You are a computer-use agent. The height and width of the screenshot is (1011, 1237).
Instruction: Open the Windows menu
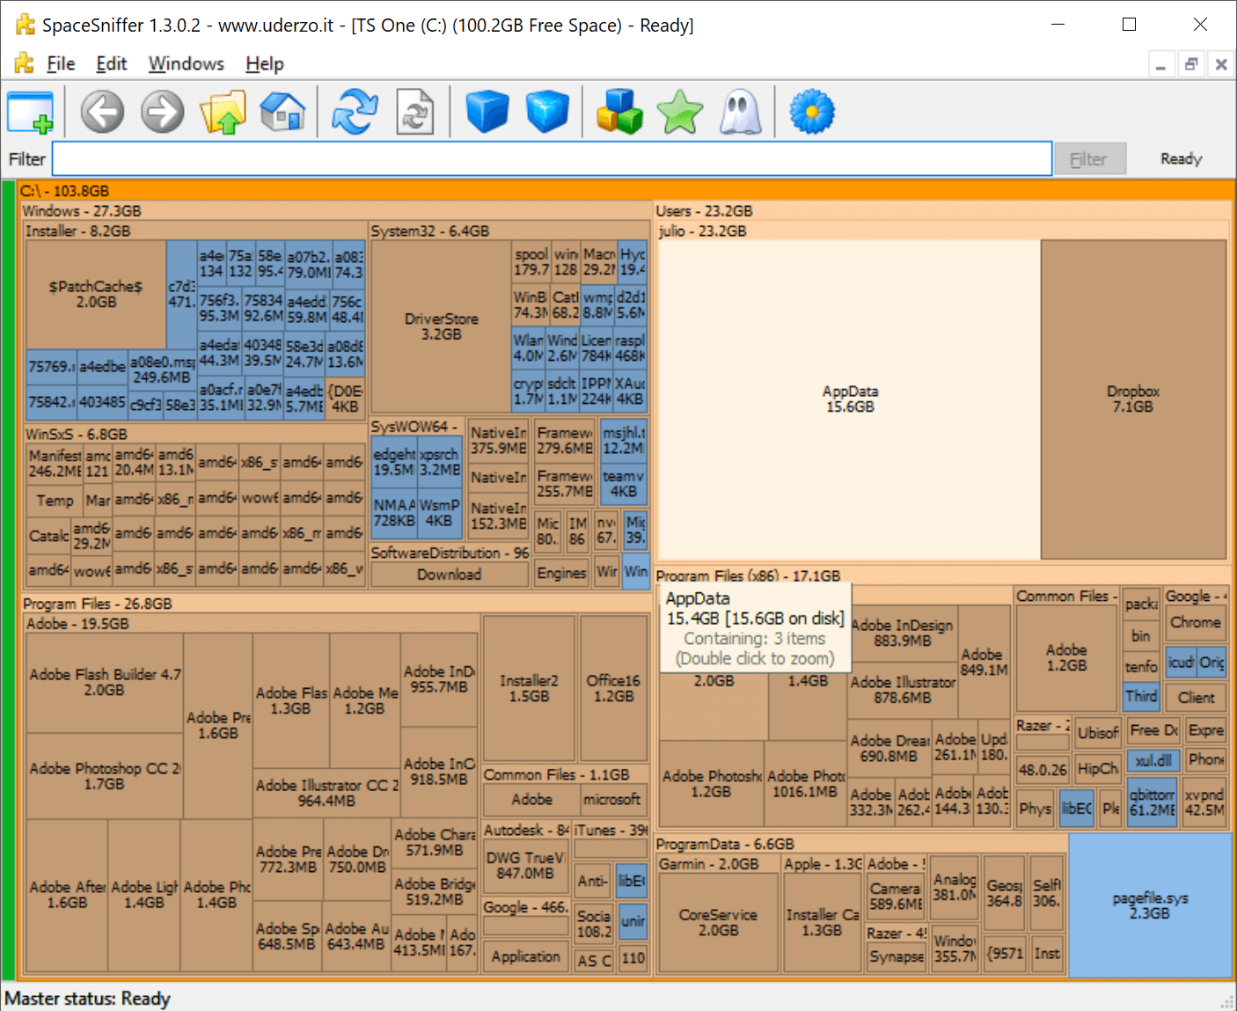[x=186, y=64]
